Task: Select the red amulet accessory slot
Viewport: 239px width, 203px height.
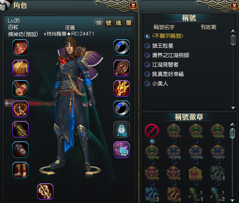Action: point(122,68)
